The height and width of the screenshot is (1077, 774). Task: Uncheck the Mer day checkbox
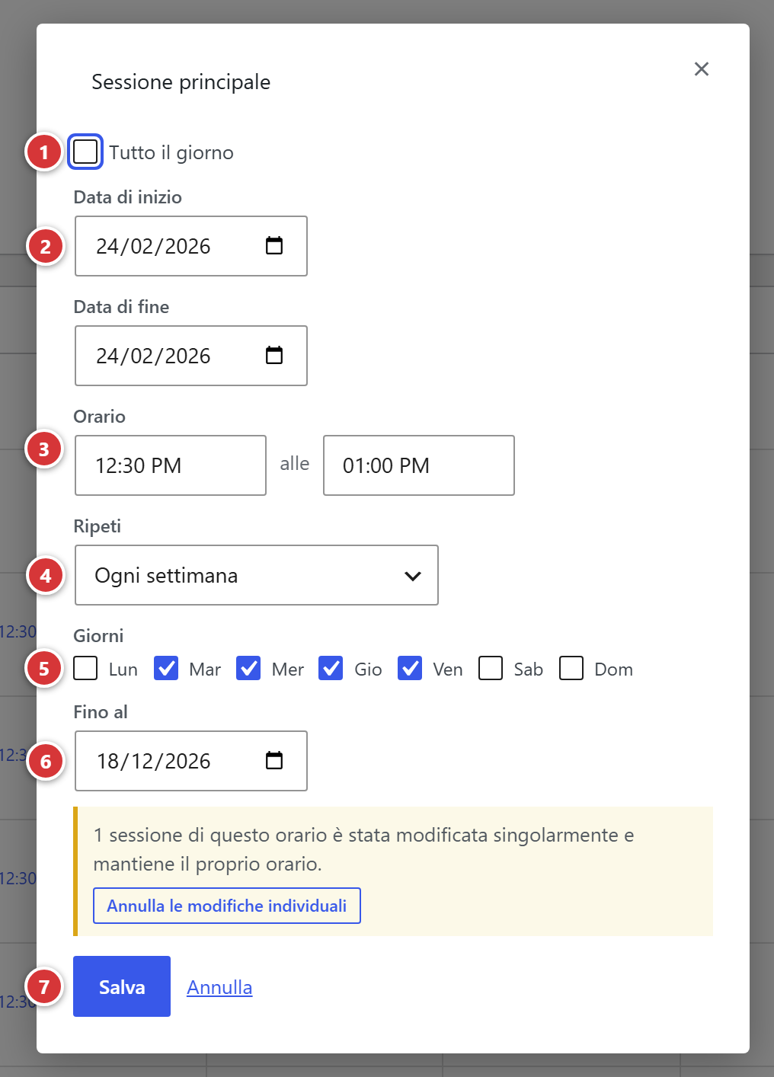(x=248, y=668)
